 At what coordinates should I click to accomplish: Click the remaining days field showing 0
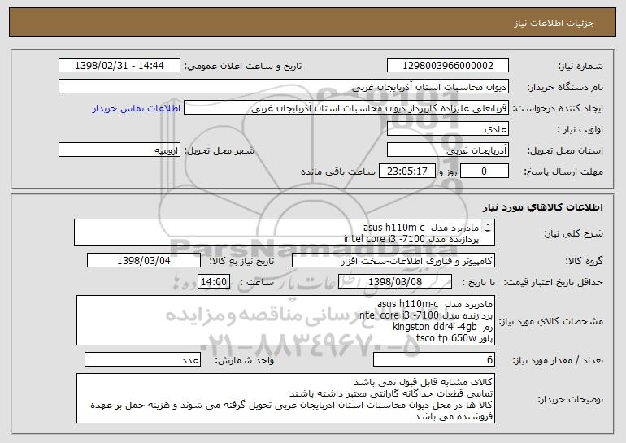485,171
